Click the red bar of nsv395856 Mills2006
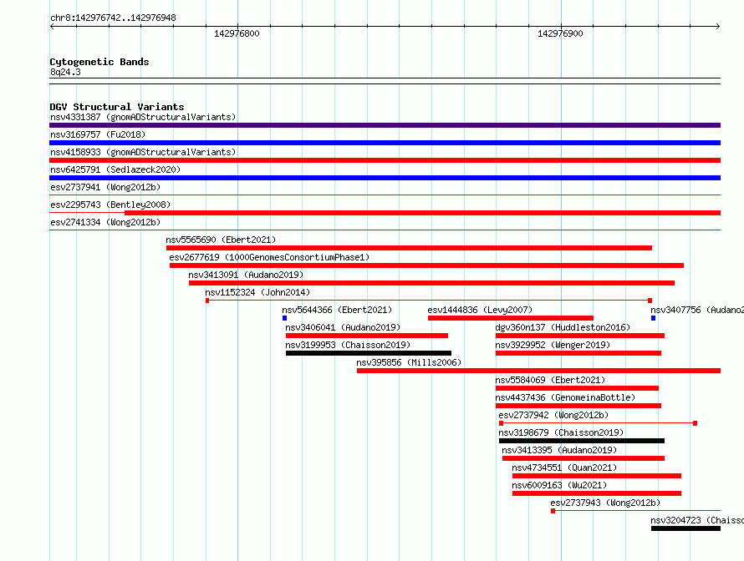Viewport: 744px width, 561px height. [x=538, y=371]
